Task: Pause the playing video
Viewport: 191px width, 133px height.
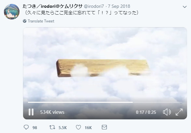Action: tap(31, 112)
